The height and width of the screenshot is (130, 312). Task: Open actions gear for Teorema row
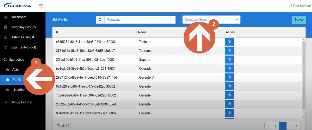229,51
